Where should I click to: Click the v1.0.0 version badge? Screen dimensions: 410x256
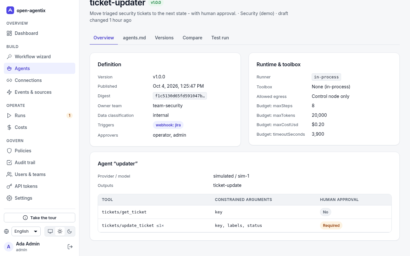156,3
